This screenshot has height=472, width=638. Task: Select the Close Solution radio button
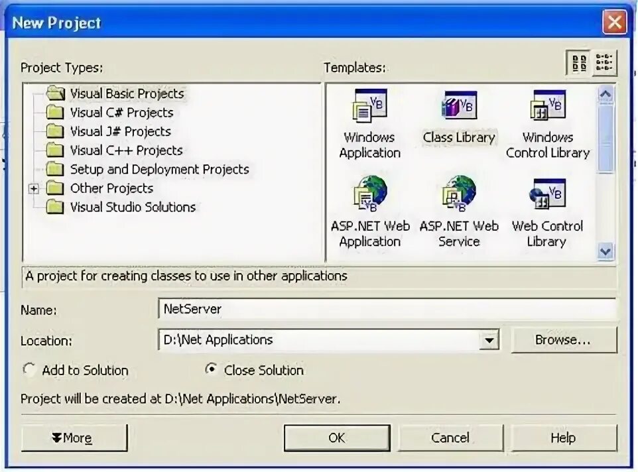pos(211,369)
